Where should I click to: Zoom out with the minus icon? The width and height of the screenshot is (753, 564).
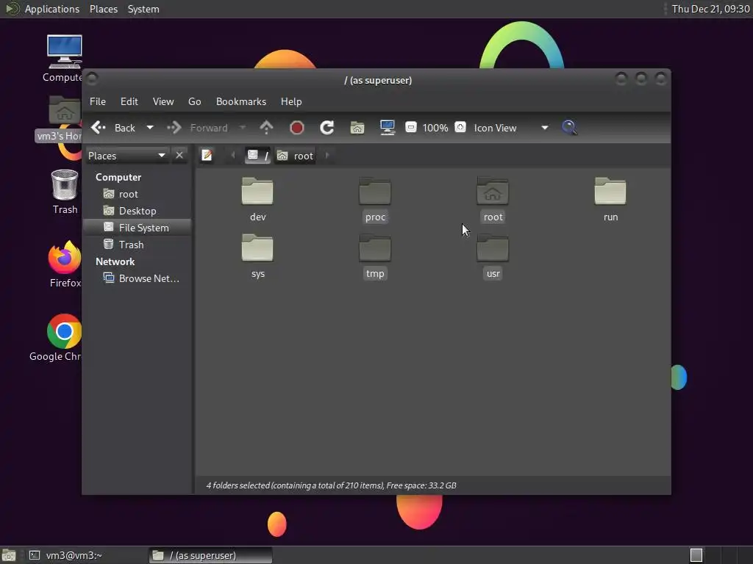410,127
